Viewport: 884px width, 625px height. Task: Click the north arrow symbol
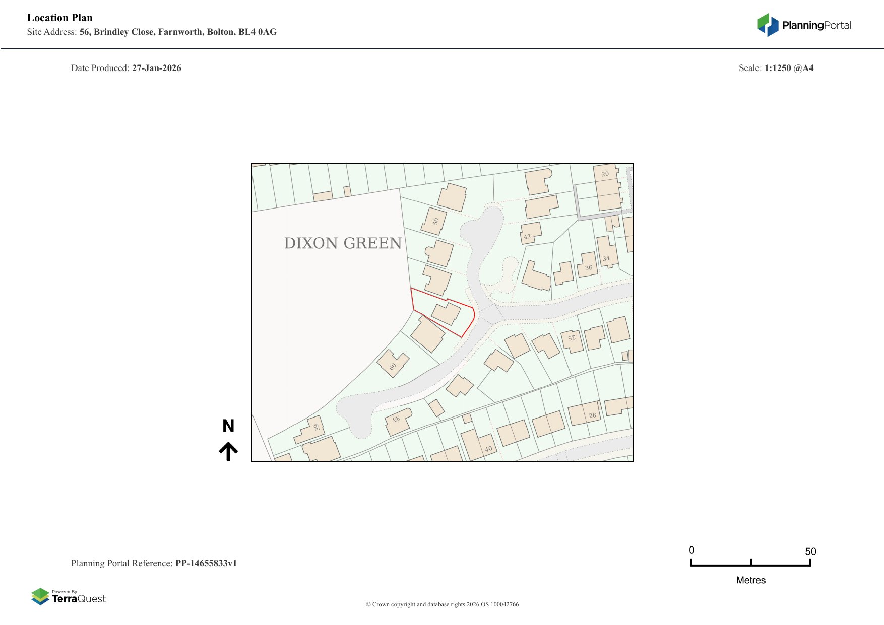(x=228, y=451)
